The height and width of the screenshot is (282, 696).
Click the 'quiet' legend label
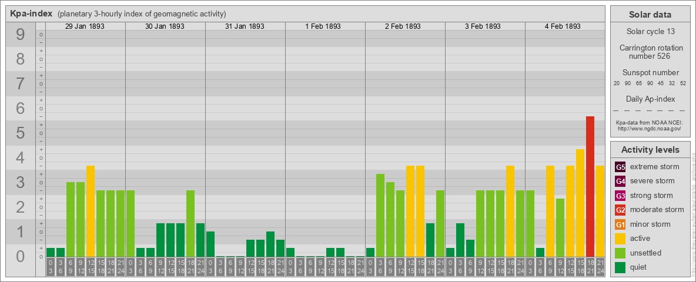pos(640,267)
